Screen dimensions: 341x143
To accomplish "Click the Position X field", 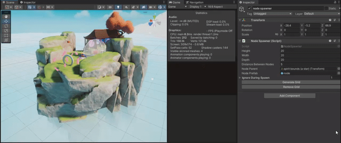I will point(292,26).
